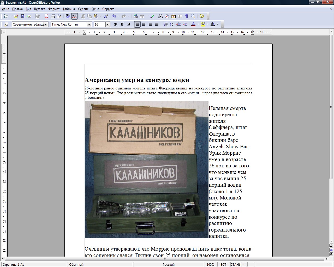Paste clipboard contents with the Paste icon

[x=96, y=16]
